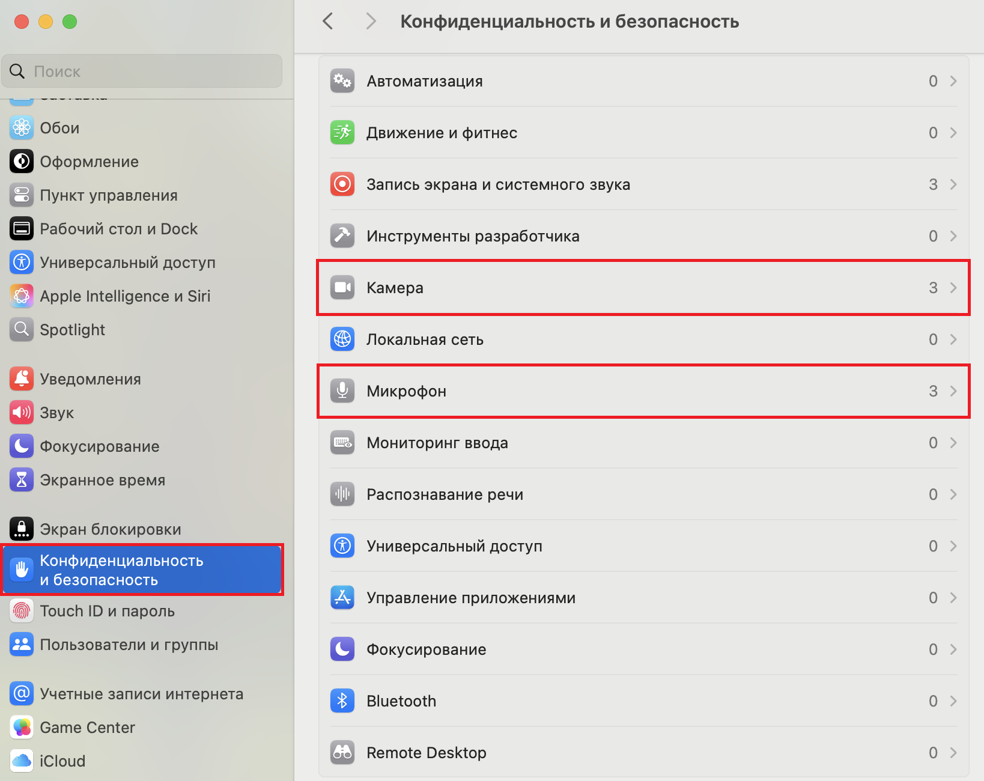This screenshot has height=781, width=984.
Task: Click the forward navigation arrow
Action: click(371, 22)
